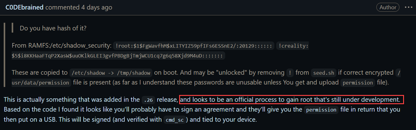Screen dimensions: 416x130
Task: Click permission code before "file in return"
Action: click(321, 110)
